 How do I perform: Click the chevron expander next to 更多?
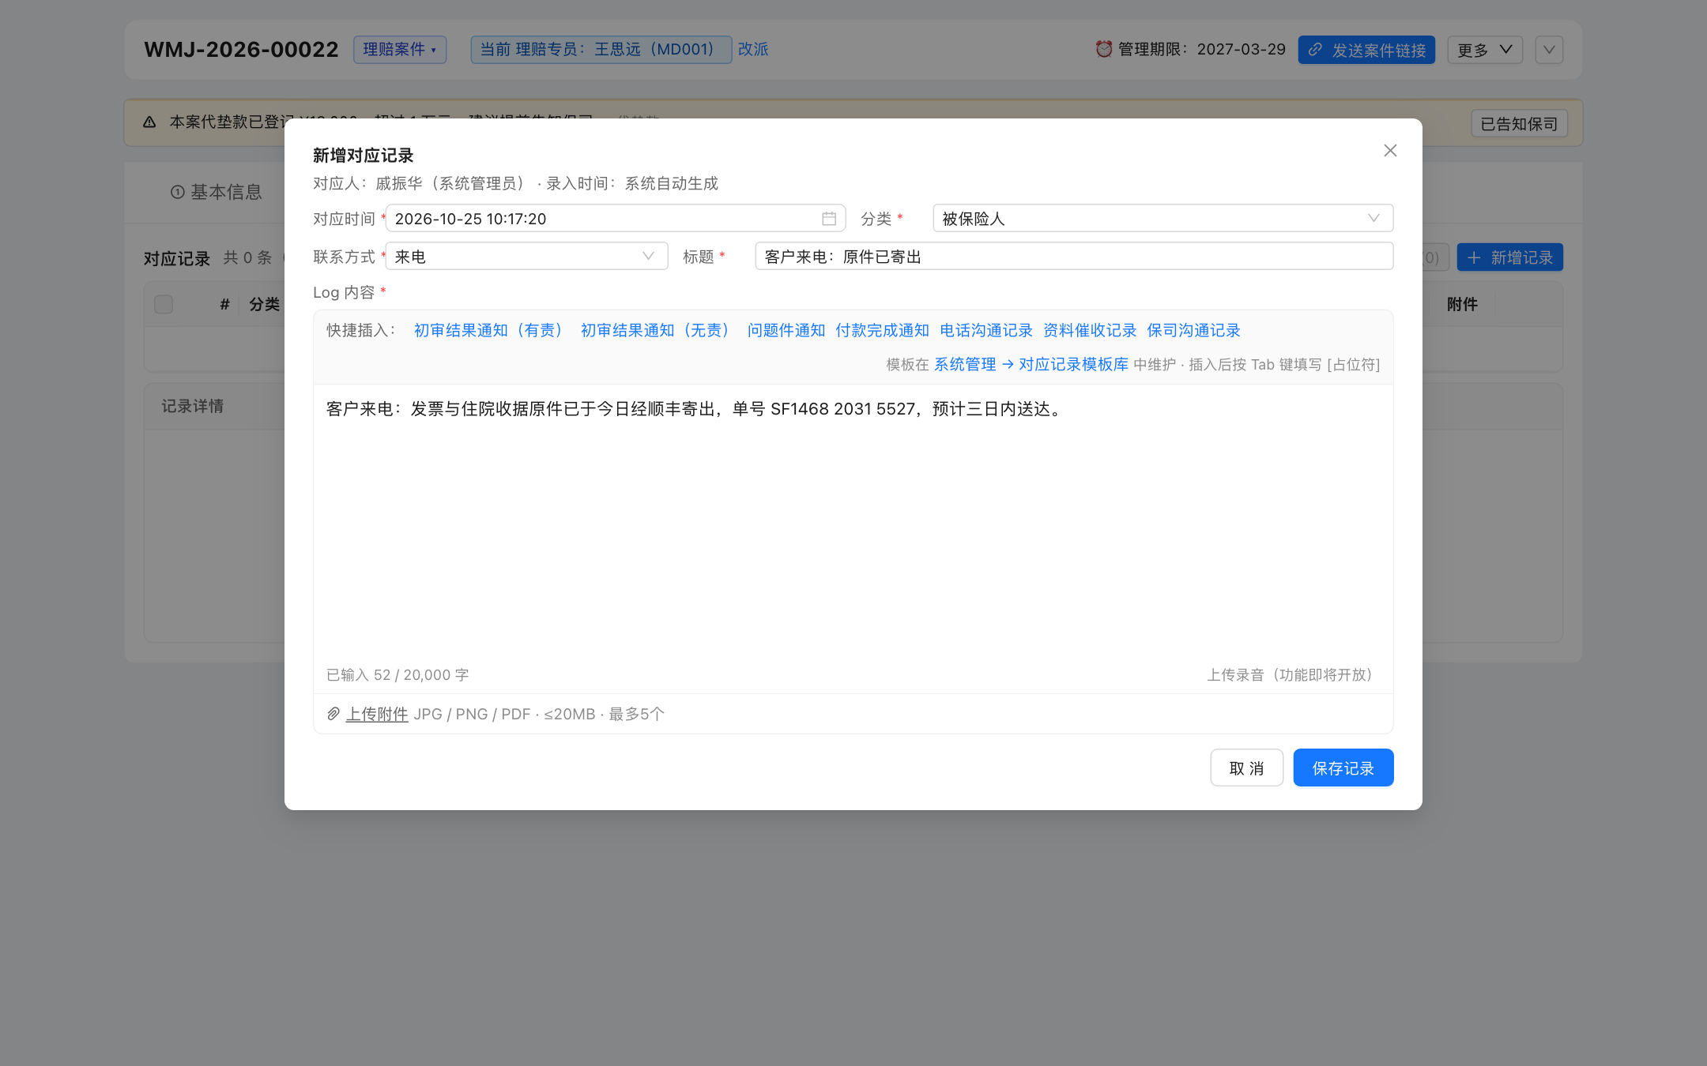coord(1548,50)
